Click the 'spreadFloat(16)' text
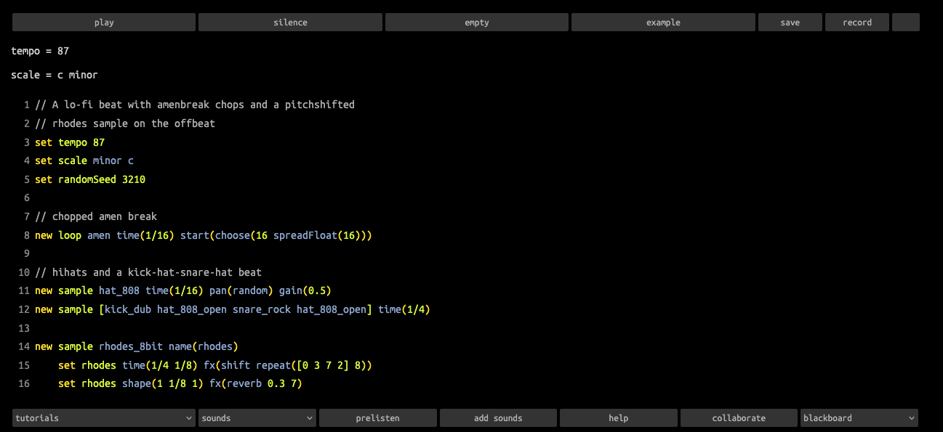The image size is (943, 432). [x=317, y=235]
